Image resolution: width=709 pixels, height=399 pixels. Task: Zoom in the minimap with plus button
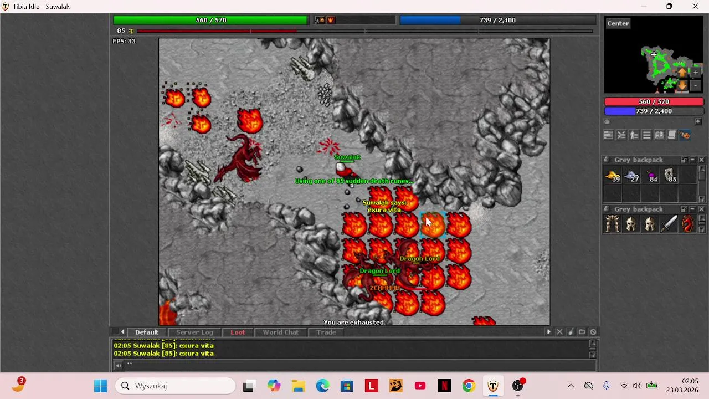pyautogui.click(x=696, y=73)
